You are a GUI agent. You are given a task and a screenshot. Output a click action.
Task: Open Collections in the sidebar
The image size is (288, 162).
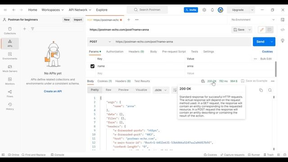(x=10, y=31)
